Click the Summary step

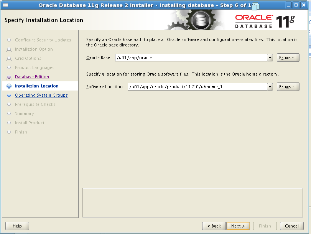click(x=25, y=114)
